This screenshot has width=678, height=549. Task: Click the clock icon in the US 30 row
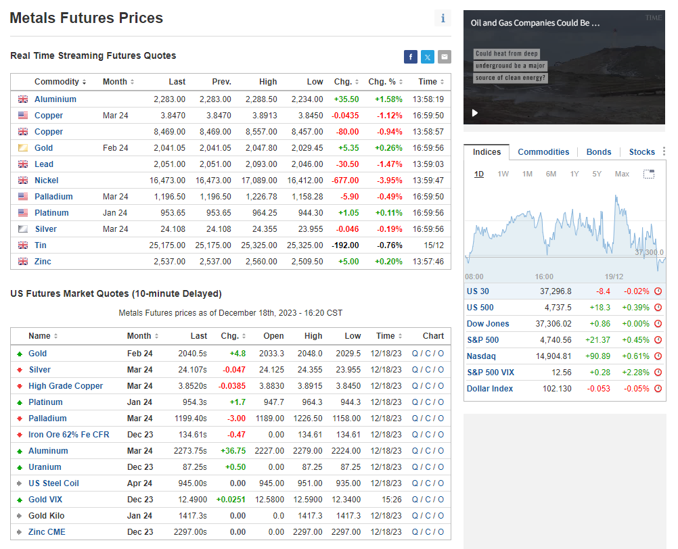(x=658, y=291)
